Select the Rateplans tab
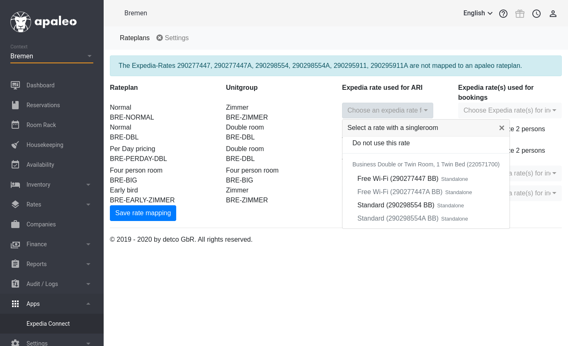The width and height of the screenshot is (568, 346). pyautogui.click(x=135, y=38)
